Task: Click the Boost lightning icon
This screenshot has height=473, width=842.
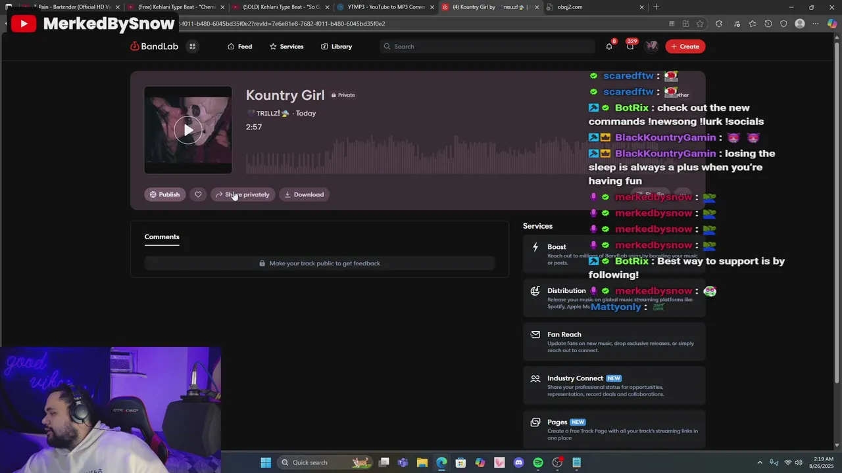Action: point(535,247)
